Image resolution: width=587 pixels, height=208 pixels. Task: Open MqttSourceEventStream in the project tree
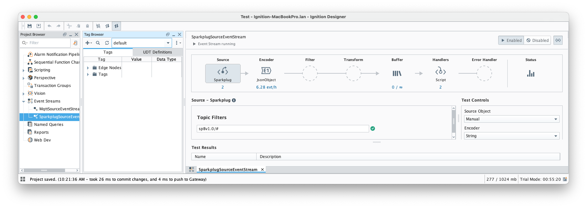[x=57, y=109]
